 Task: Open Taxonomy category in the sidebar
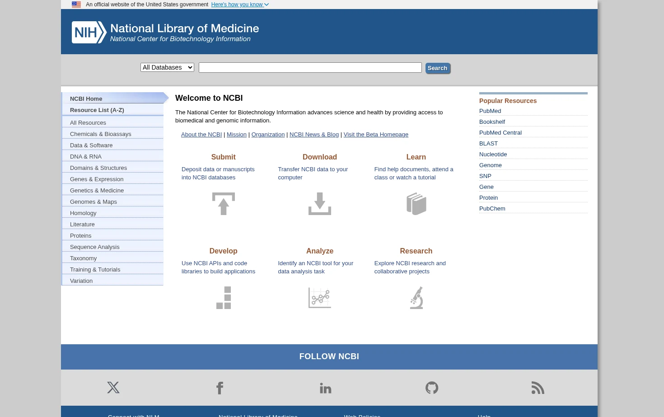tap(113, 258)
